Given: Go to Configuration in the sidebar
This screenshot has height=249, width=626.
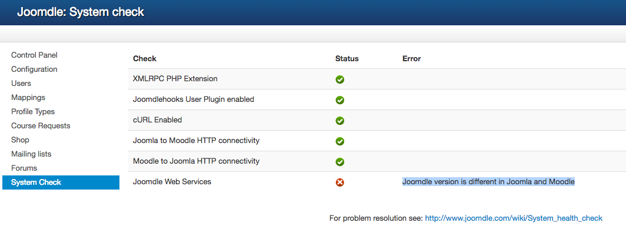Looking at the screenshot, I should click(x=34, y=69).
